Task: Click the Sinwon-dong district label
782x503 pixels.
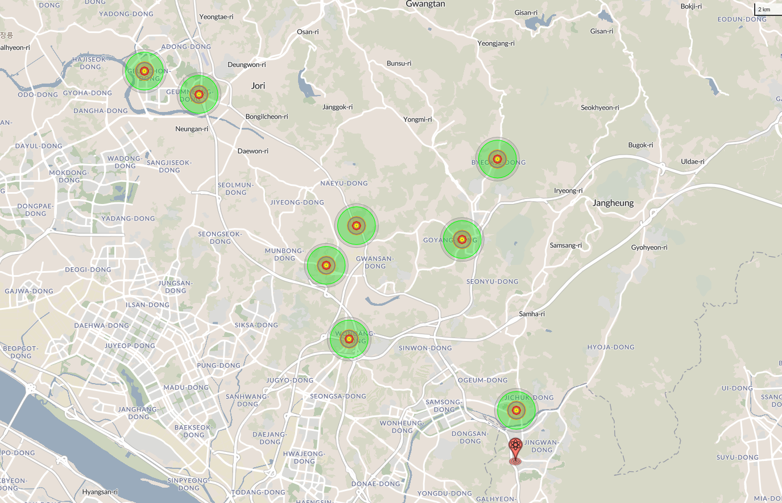Action: (425, 348)
